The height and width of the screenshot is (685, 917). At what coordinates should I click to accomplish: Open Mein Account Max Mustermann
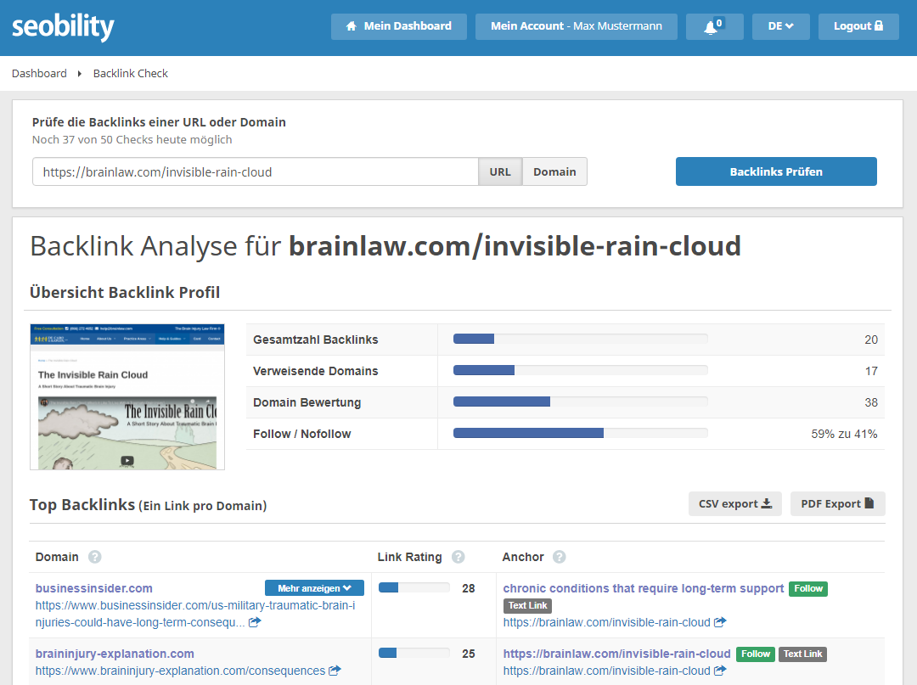point(576,26)
